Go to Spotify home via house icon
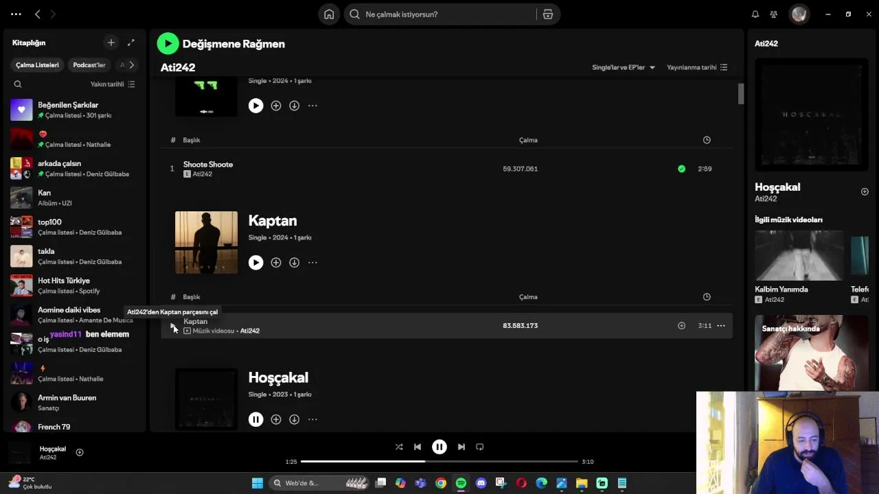Image resolution: width=879 pixels, height=494 pixels. click(x=329, y=14)
